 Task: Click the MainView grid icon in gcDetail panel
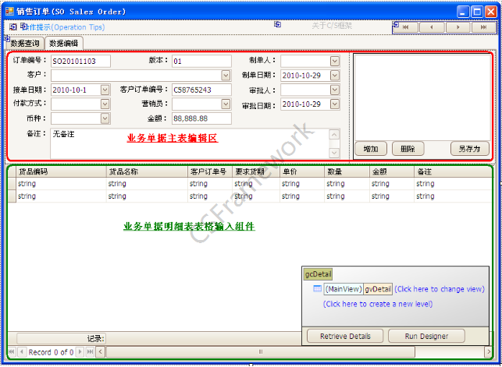[317, 289]
